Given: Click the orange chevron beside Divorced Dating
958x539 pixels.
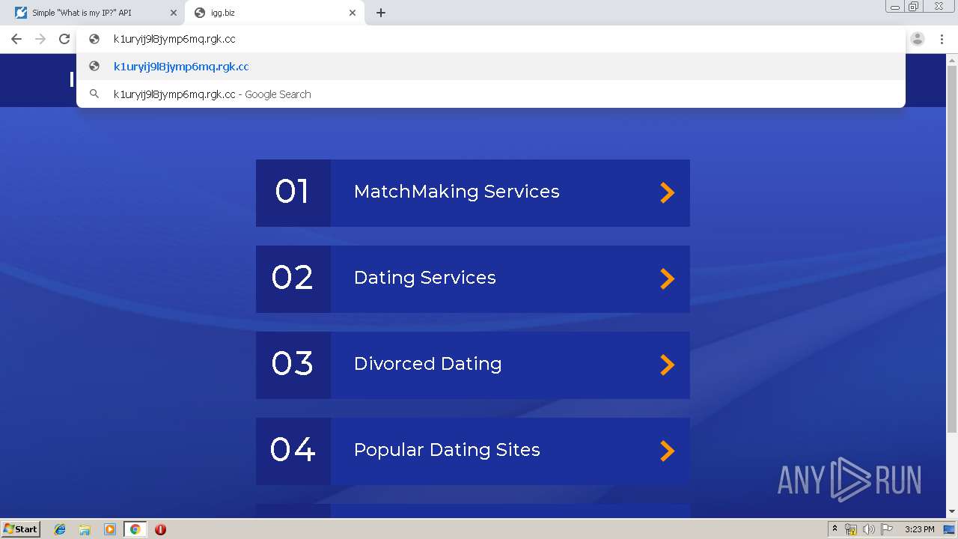Looking at the screenshot, I should (x=667, y=365).
